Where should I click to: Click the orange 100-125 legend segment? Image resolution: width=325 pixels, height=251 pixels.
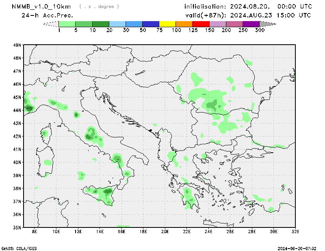click(184, 24)
